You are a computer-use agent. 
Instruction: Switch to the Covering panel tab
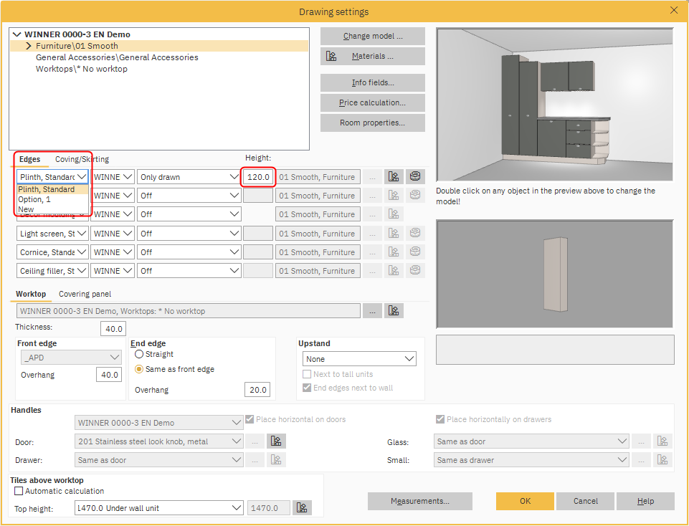85,294
